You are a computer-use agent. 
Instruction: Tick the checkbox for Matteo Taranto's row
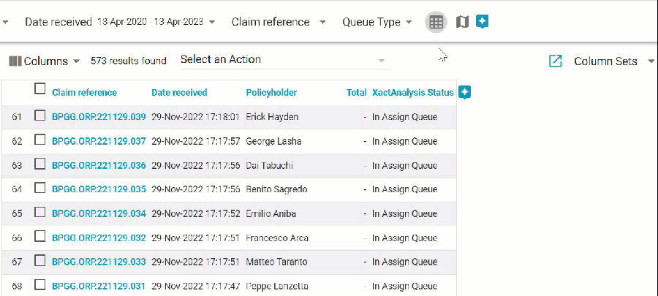tap(40, 261)
